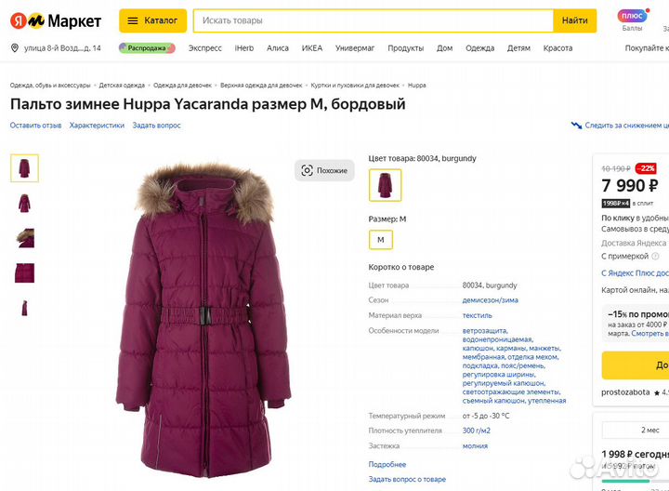The image size is (669, 491).
Task: Click the price-drop tracking arrow icon
Action: pos(576,126)
